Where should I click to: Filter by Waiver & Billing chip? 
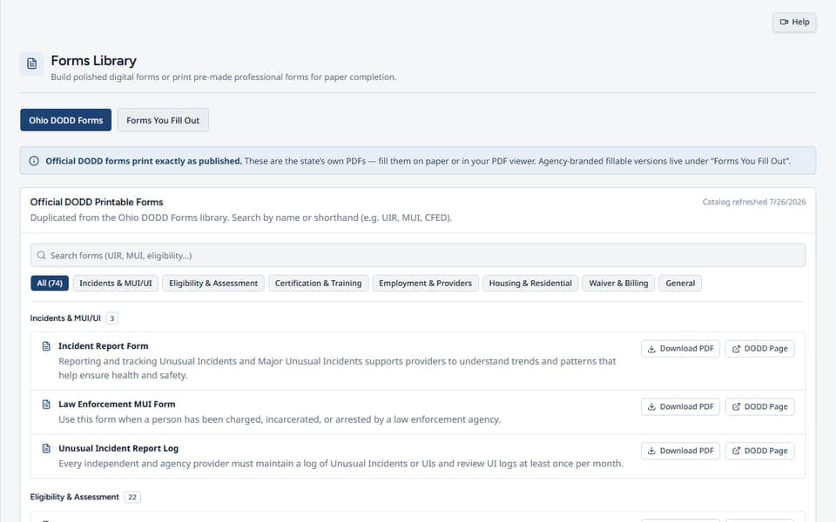pyautogui.click(x=618, y=284)
